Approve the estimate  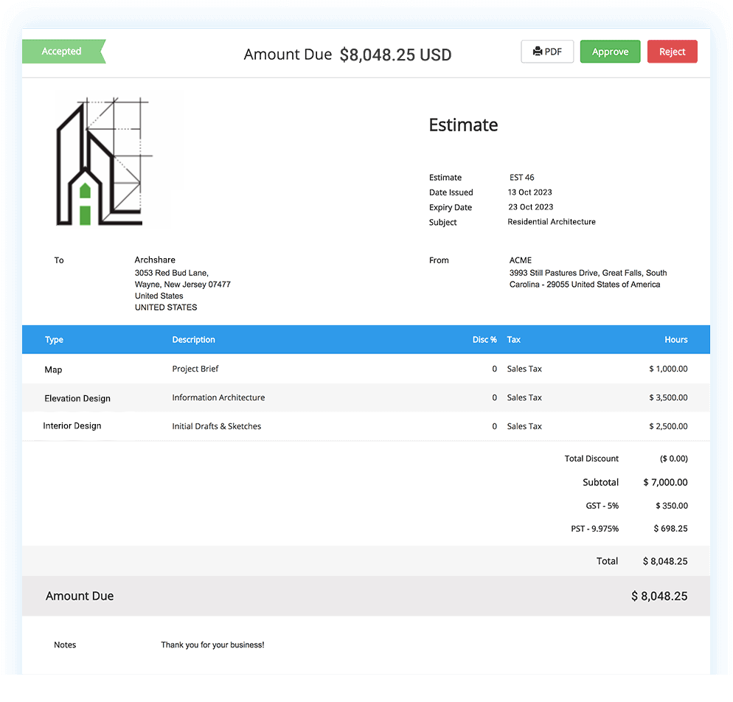(x=610, y=52)
